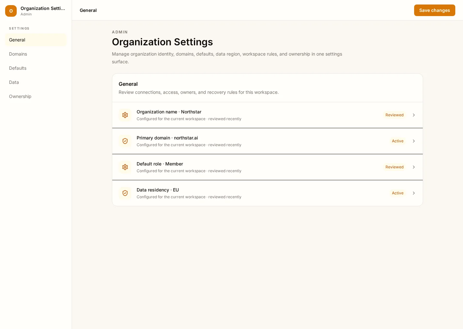The width and height of the screenshot is (463, 329).
Task: Select General in the settings sidebar
Action: 36,40
